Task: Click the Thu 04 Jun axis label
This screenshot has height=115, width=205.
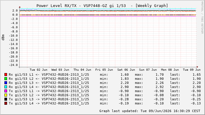Action: (x=82, y=70)
